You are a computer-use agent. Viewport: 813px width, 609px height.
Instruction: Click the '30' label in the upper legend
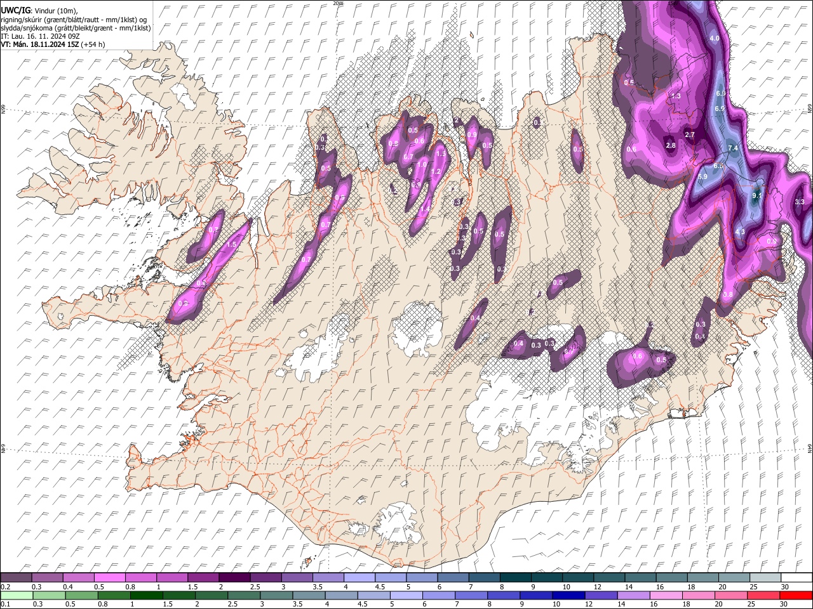785,587
